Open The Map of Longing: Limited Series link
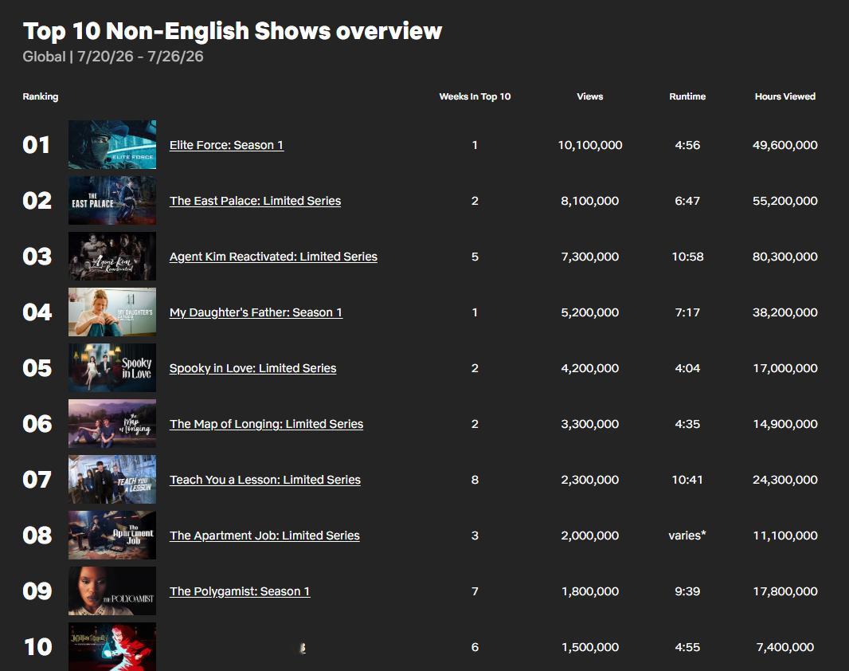This screenshot has width=849, height=671. click(266, 424)
